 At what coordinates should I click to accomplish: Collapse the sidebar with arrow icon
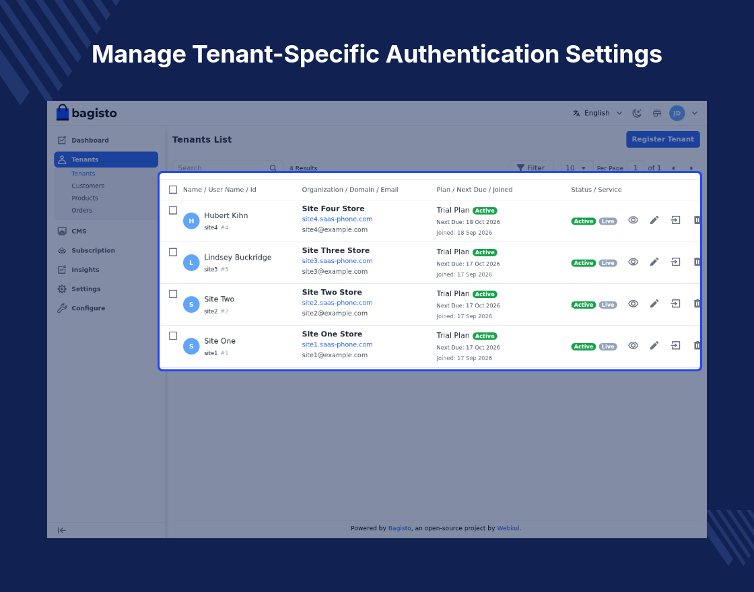click(61, 531)
